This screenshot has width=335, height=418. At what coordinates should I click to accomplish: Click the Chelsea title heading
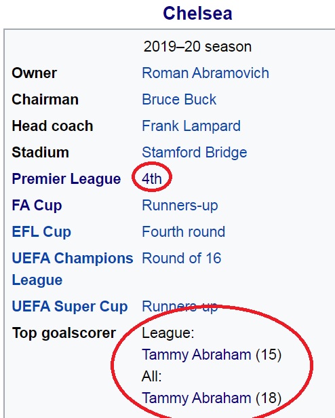coord(197,14)
